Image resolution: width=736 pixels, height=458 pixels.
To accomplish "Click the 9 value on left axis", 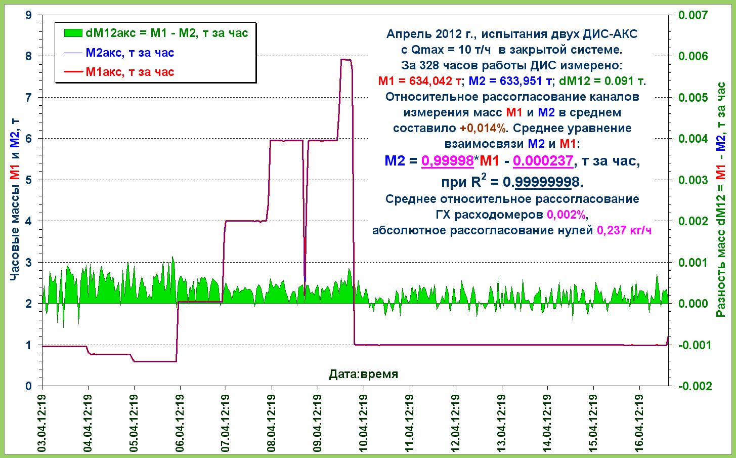I will click(x=28, y=15).
